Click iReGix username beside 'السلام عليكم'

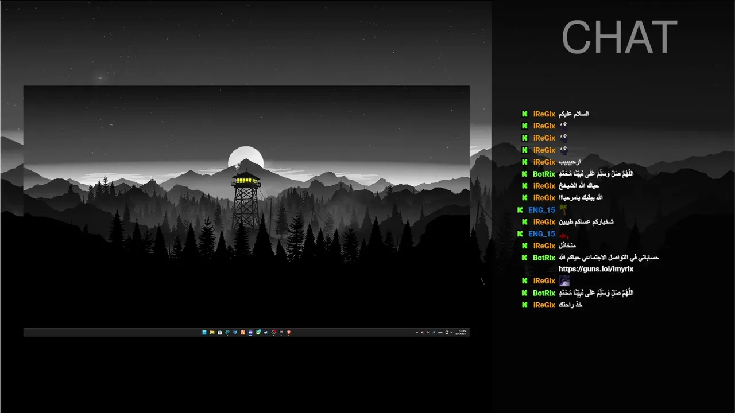coord(544,114)
